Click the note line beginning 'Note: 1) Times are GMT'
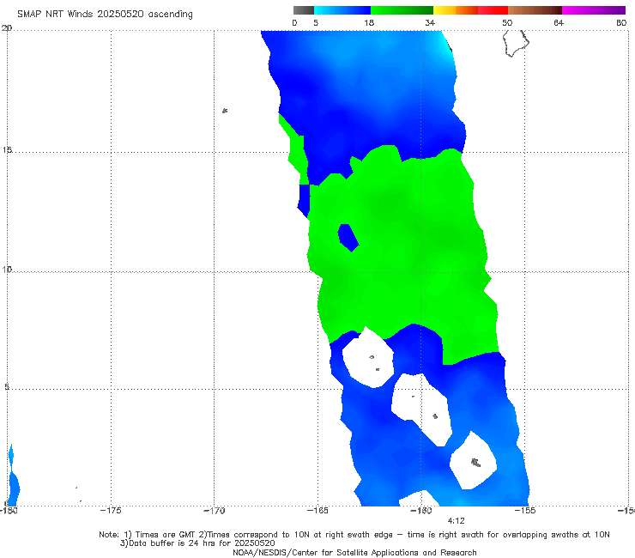 [354, 535]
